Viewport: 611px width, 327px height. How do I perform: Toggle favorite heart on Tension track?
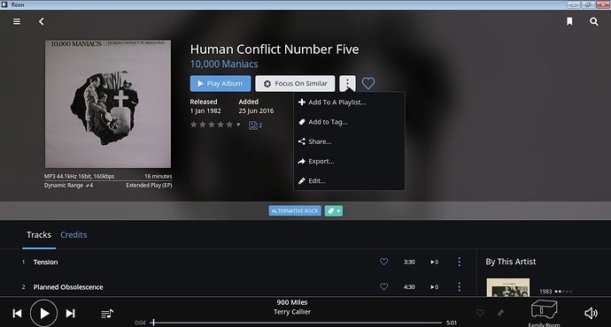[x=383, y=262]
